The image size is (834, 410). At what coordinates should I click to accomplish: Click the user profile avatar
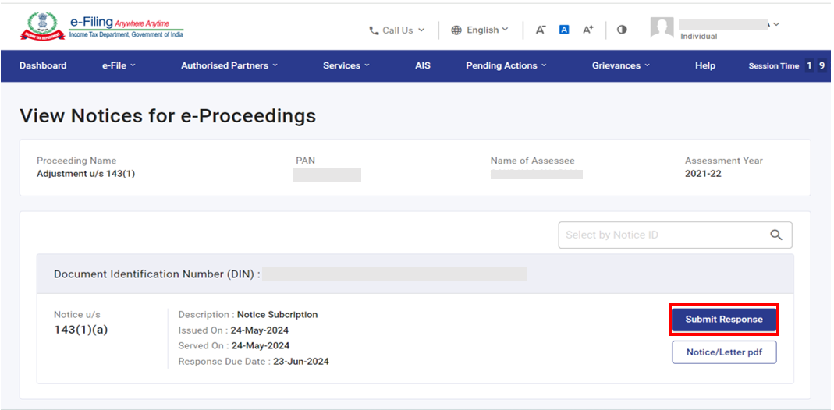point(662,28)
